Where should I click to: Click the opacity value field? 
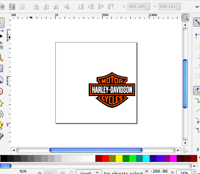(x=48, y=173)
